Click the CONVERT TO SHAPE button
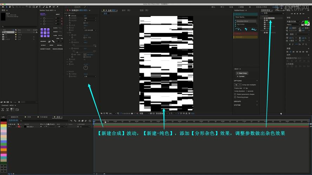312x175 pixels. coord(45,49)
